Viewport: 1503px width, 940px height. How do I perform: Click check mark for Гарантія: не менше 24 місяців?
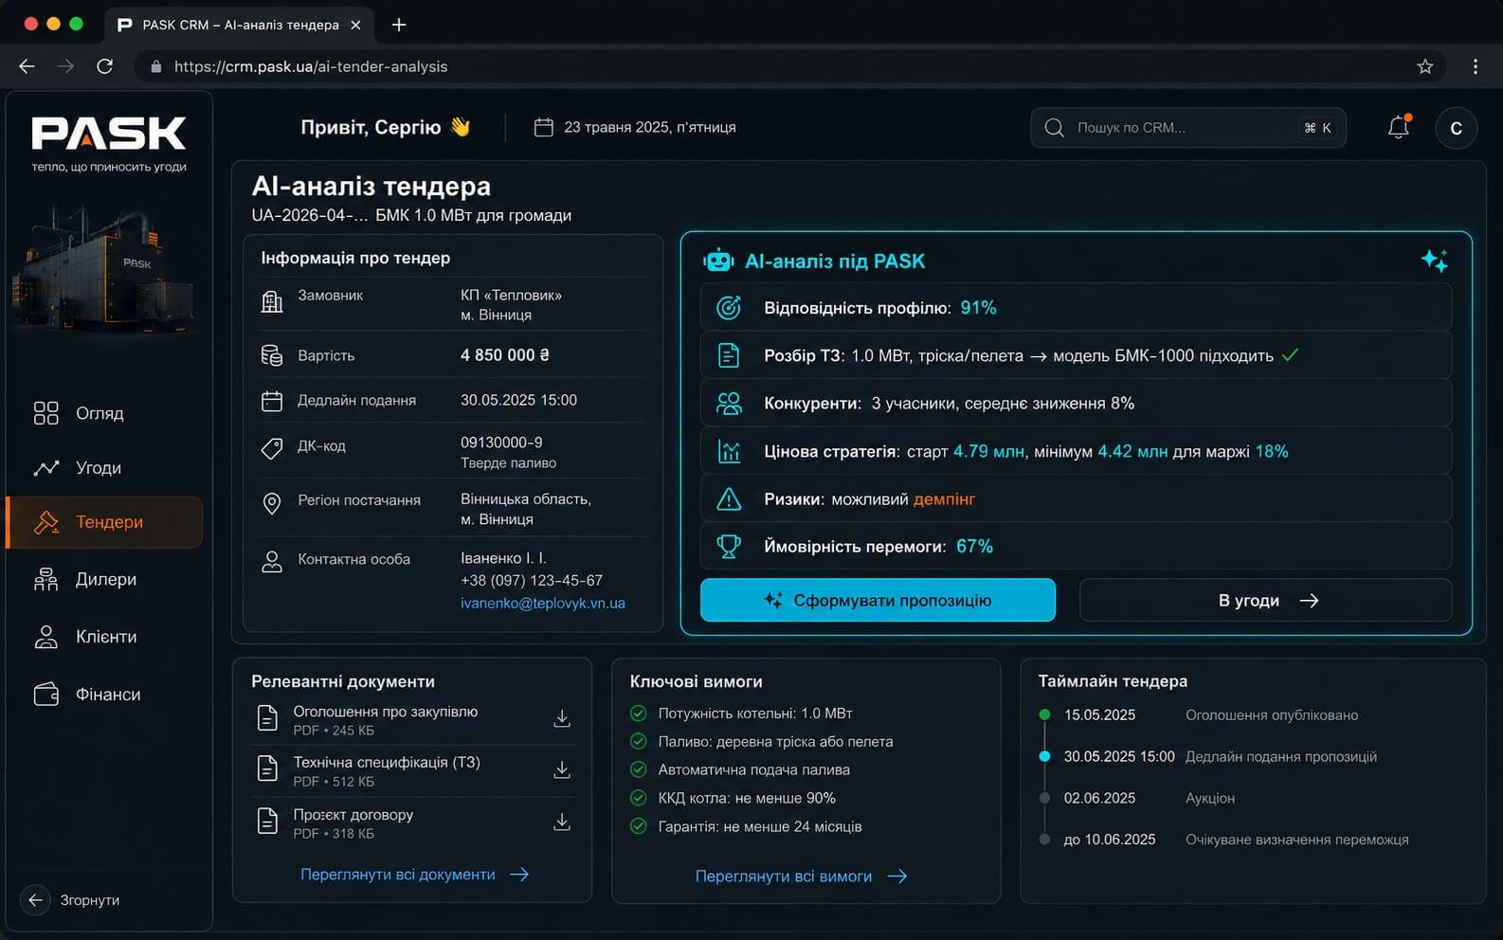[x=639, y=826]
